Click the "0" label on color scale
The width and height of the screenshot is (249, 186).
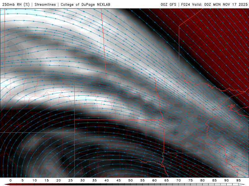pyautogui.click(x=11, y=180)
